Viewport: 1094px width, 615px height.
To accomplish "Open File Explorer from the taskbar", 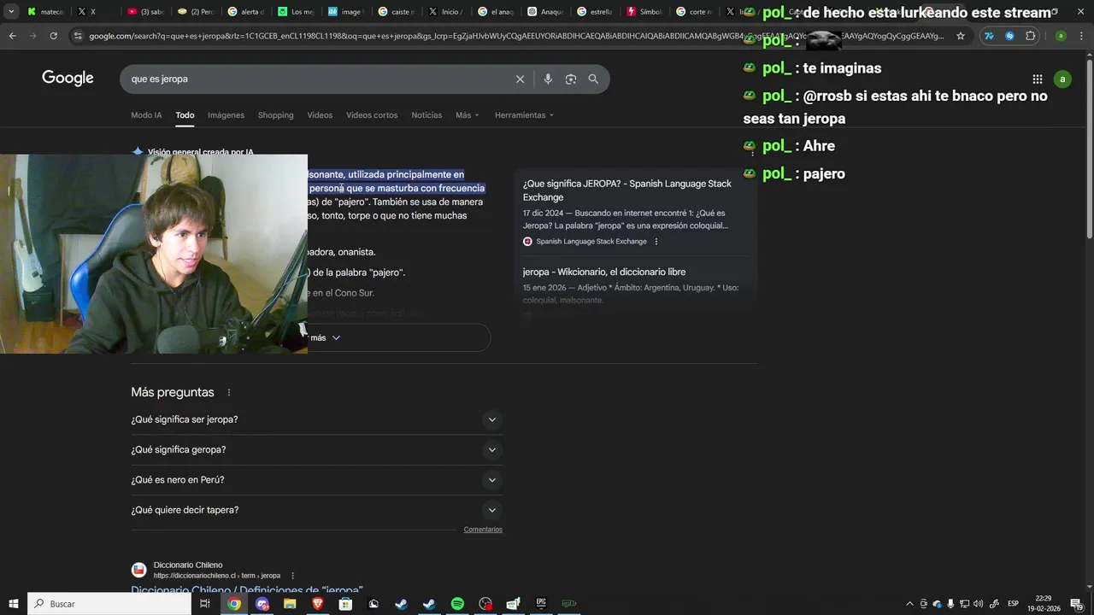I will 290,604.
